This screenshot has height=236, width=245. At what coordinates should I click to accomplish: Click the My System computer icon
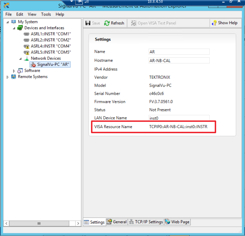(14, 22)
